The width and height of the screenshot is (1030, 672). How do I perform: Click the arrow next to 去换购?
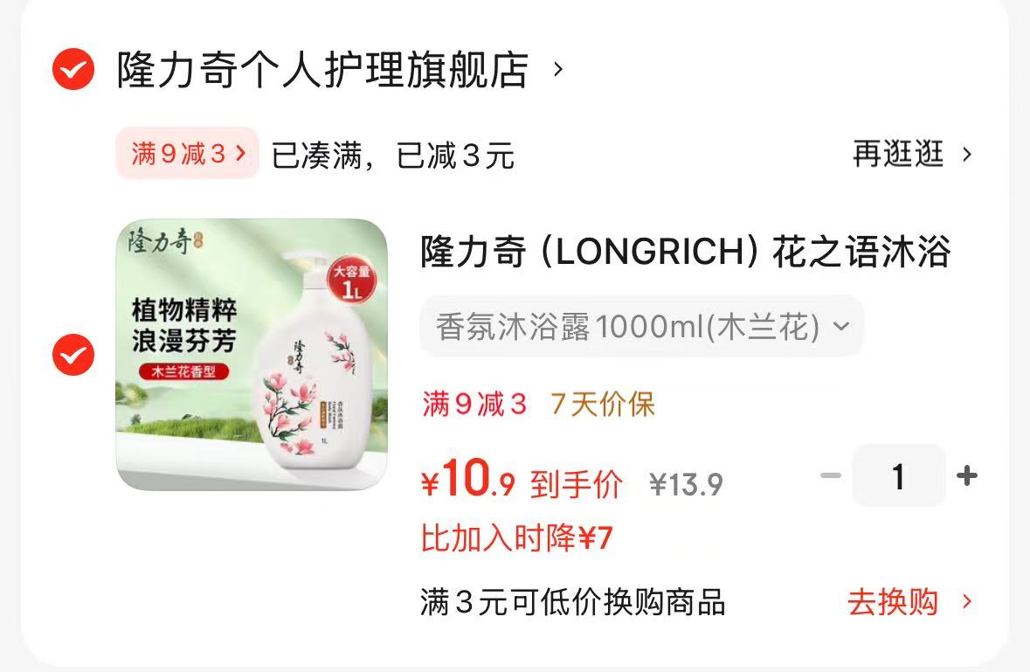pyautogui.click(x=967, y=602)
